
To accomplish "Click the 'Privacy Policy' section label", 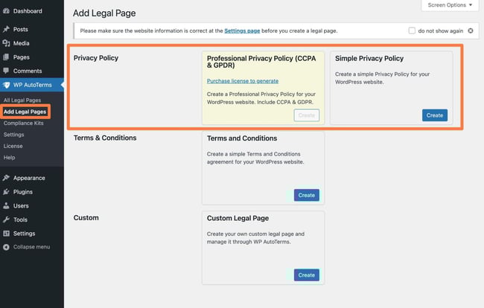I will 96,57.
